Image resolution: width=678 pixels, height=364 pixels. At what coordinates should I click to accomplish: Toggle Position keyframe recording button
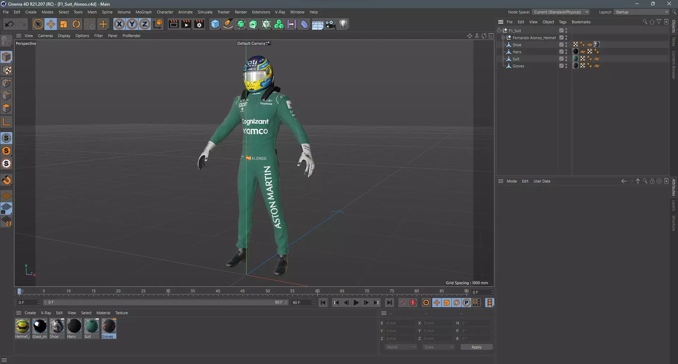[437, 303]
